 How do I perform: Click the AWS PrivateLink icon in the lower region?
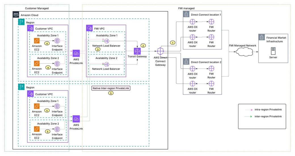76,119
